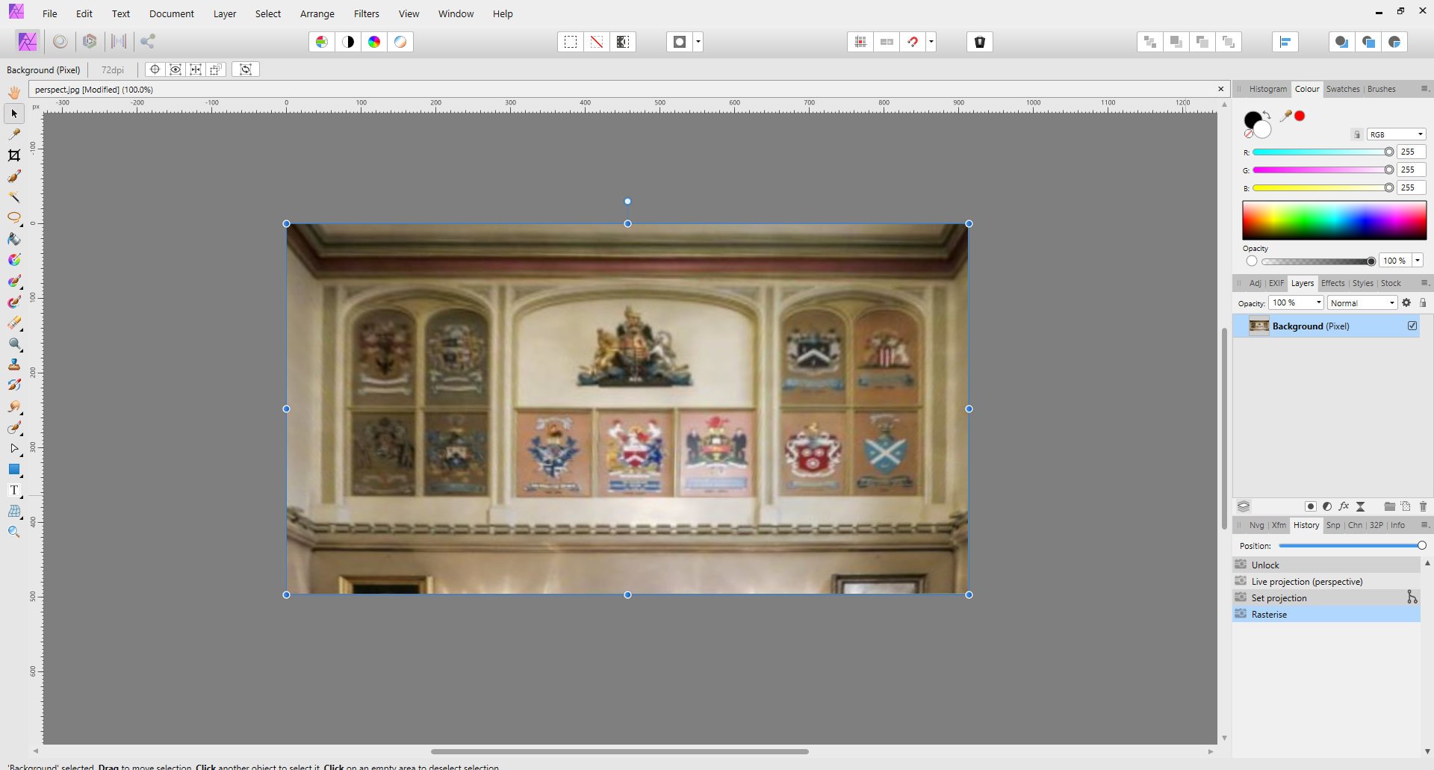Select the View hand tool
This screenshot has height=770, width=1434.
[x=14, y=93]
